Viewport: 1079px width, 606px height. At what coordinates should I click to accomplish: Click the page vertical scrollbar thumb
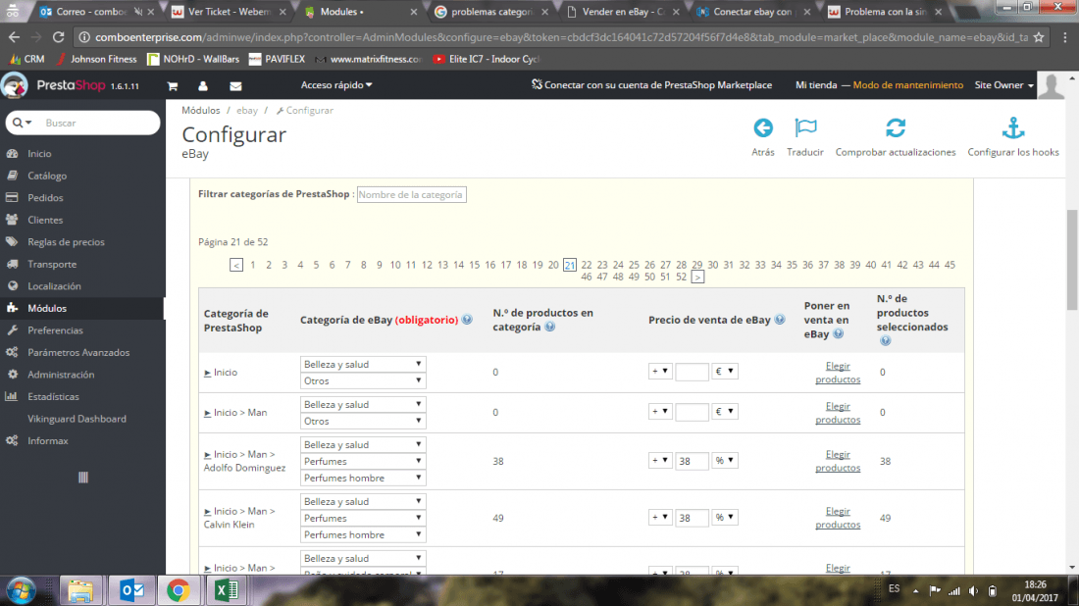coord(1072,260)
